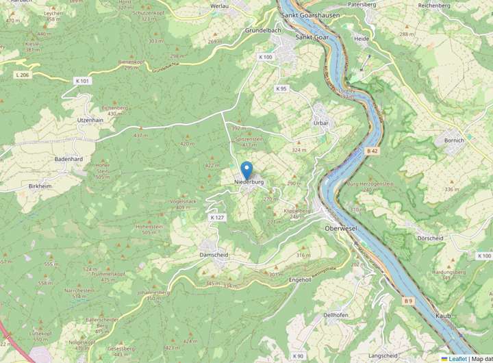The image size is (493, 363).
Task: Click the Dellhofen village label
Action: (x=336, y=315)
